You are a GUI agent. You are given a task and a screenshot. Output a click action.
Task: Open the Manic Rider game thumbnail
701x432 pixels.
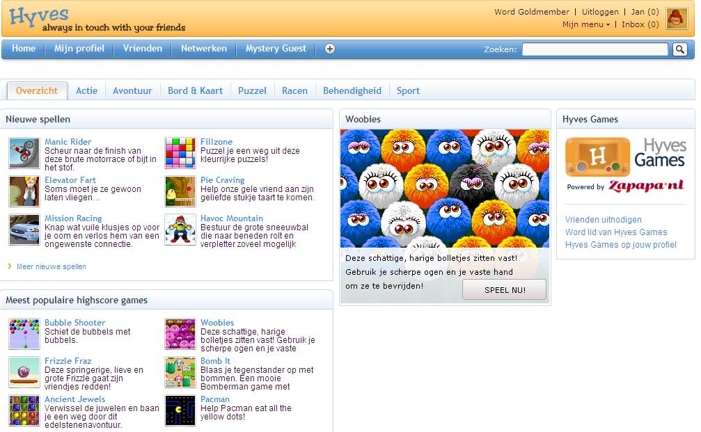click(x=24, y=153)
